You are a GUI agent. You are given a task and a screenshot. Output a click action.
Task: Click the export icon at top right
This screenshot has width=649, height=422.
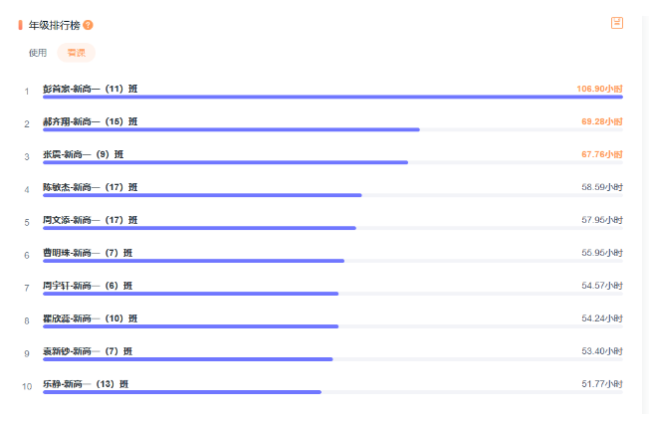617,22
